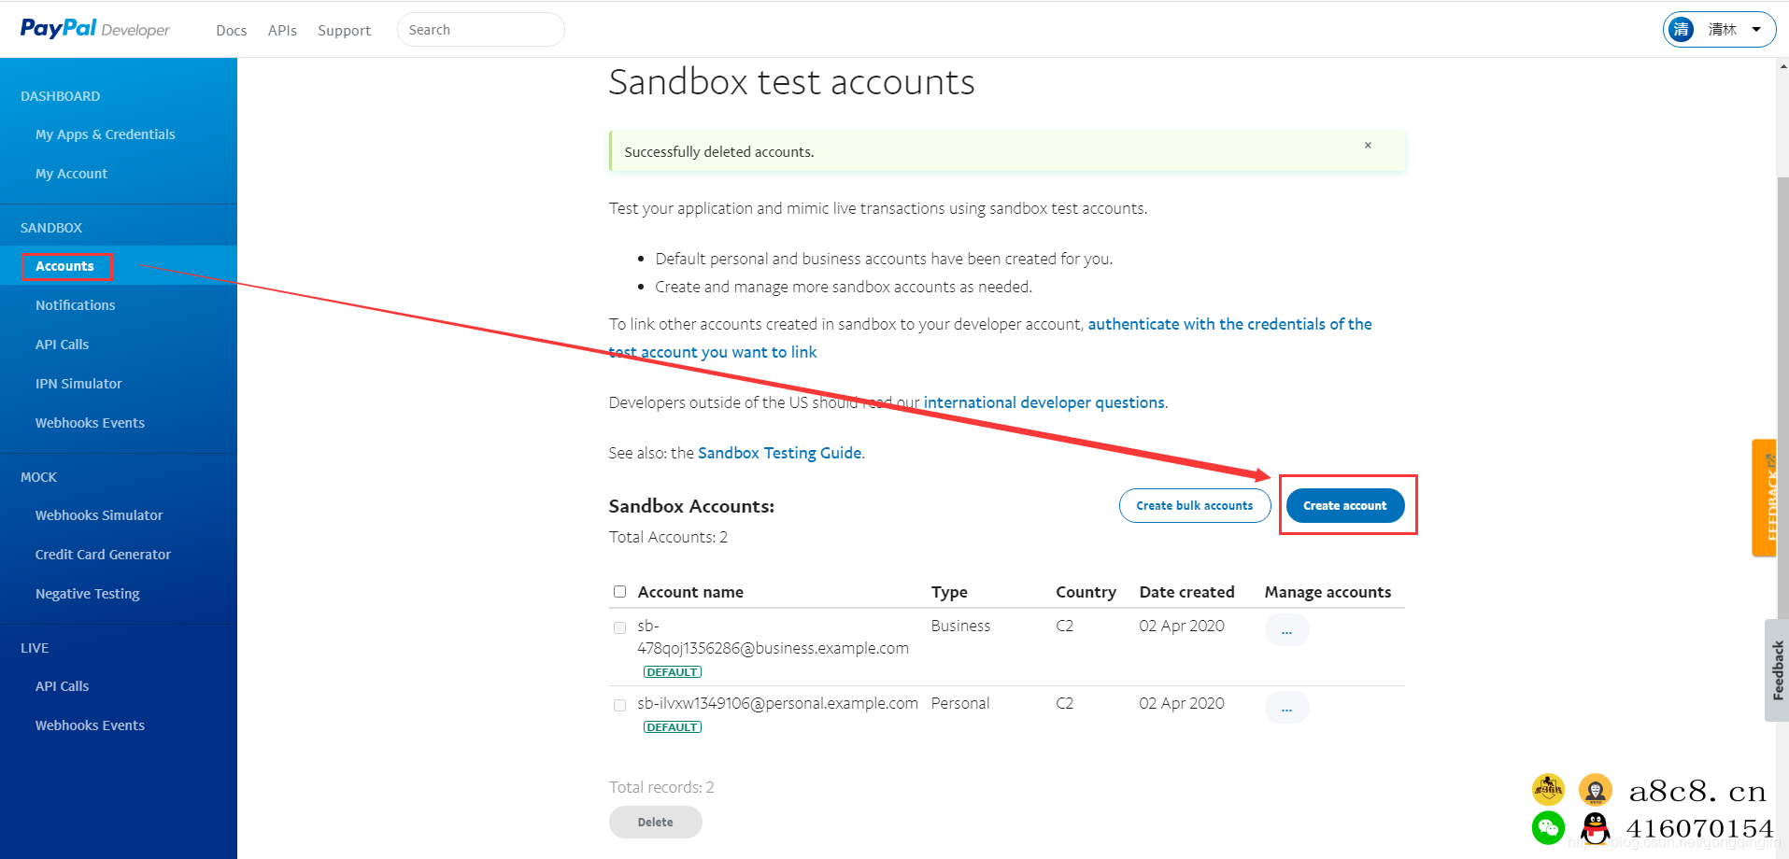Open manage menu for business account row

click(1286, 630)
